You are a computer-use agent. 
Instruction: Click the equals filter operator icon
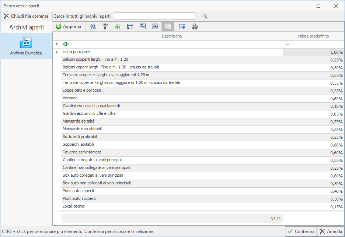[287, 45]
